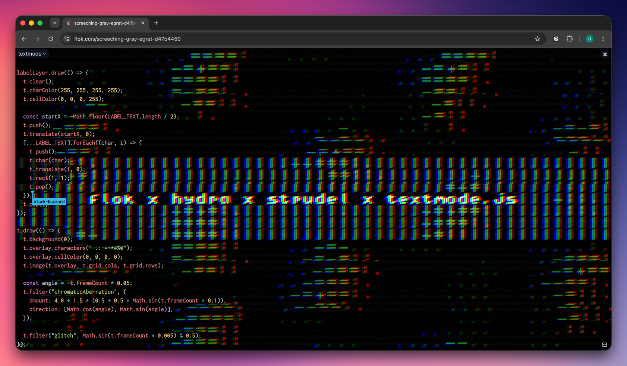
Task: Select the screeching-gray-egret tab
Action: tap(105, 23)
